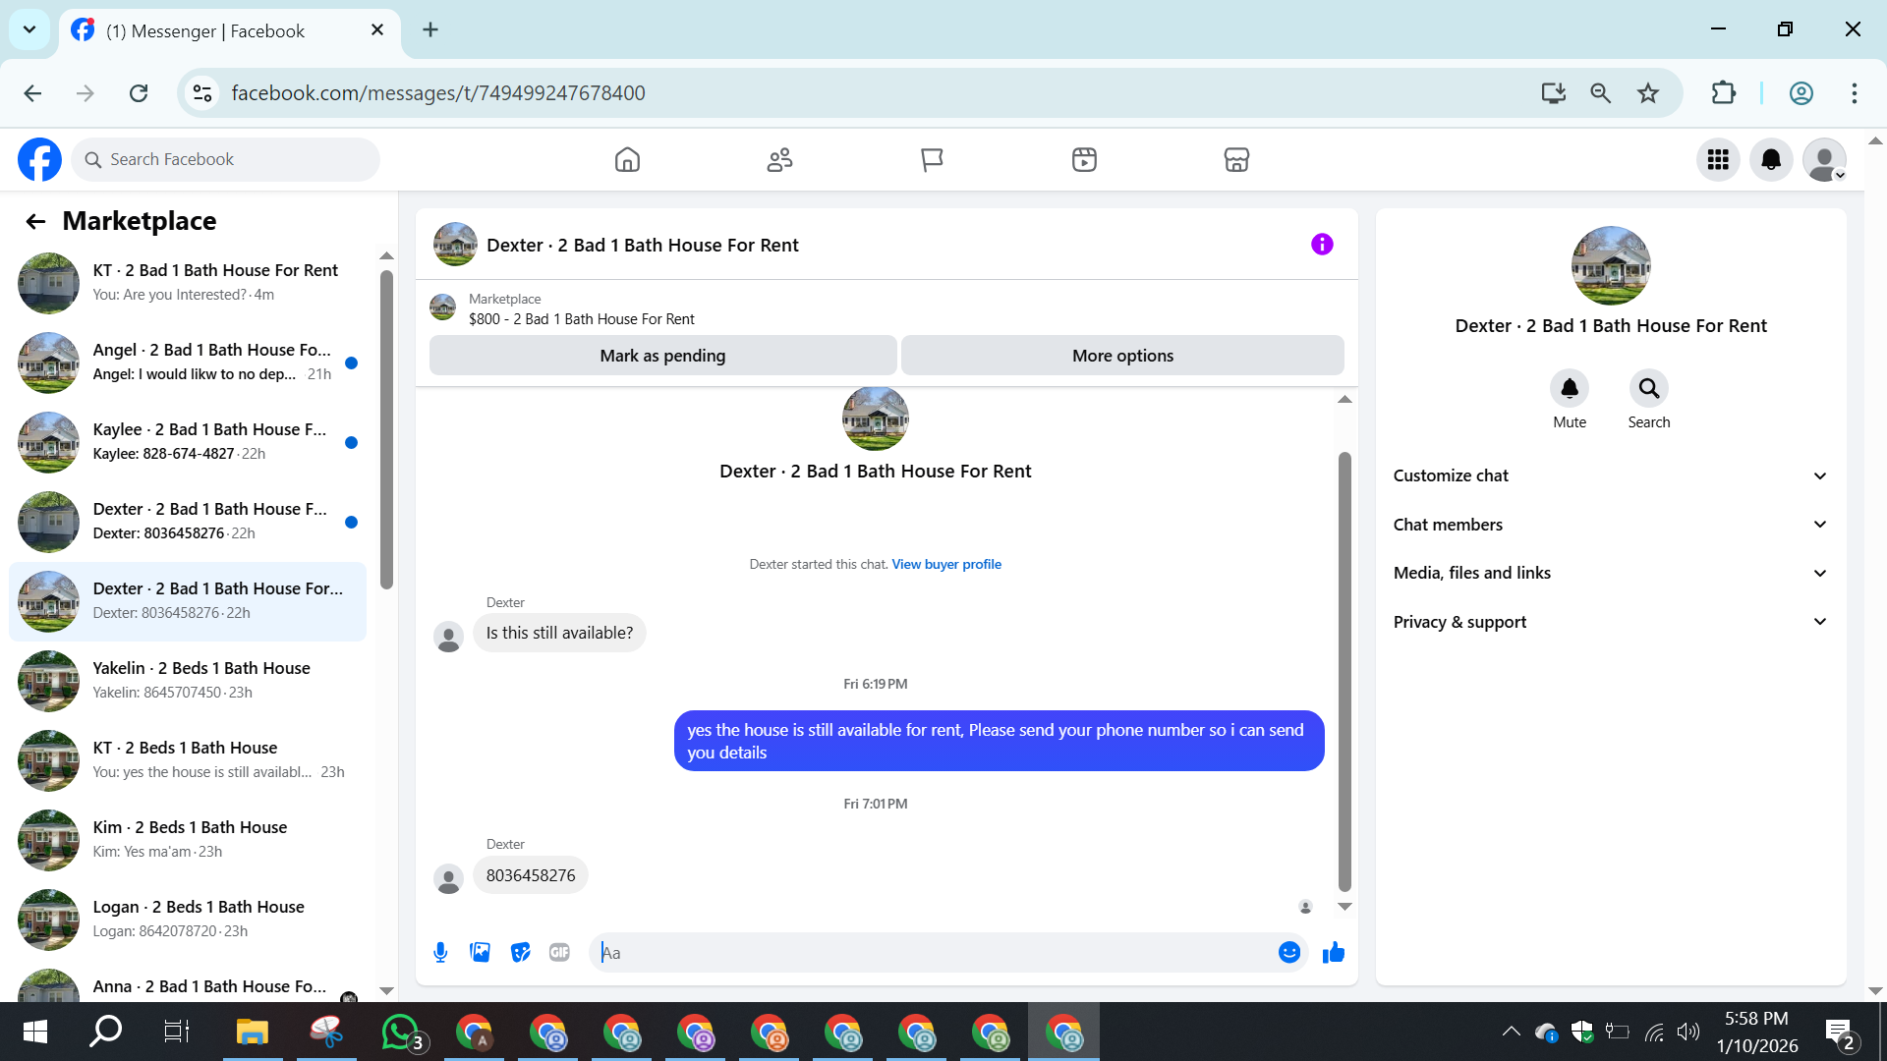Choose an emoji with the smiley icon
This screenshot has height=1061, width=1887.
1289,952
